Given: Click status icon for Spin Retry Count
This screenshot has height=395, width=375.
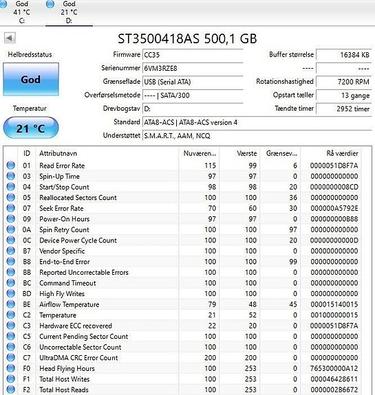Looking at the screenshot, I should point(10,229).
